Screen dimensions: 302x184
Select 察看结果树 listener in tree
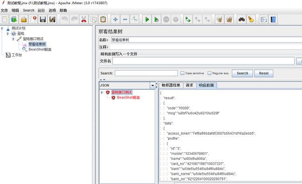[x=37, y=44]
